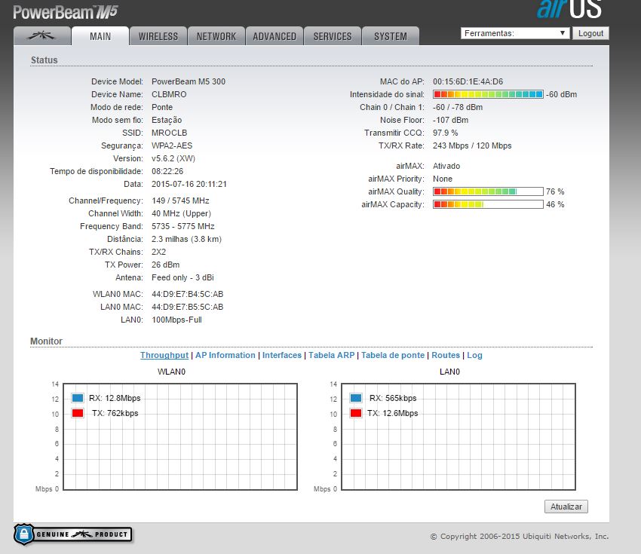
Task: Select Chain values -60 / -78 dBm
Action: [458, 107]
